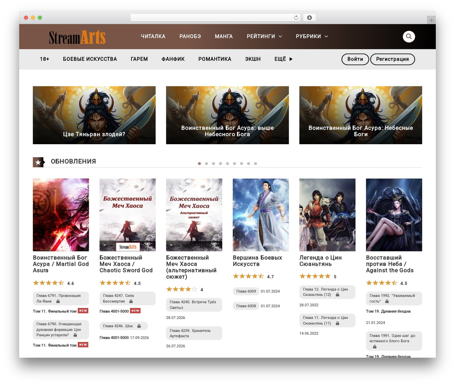Image resolution: width=455 pixels, height=385 pixels.
Task: Open the Against the Gods cover image
Action: pos(394,215)
